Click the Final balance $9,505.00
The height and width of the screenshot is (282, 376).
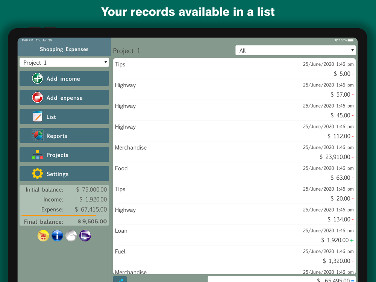point(92,221)
